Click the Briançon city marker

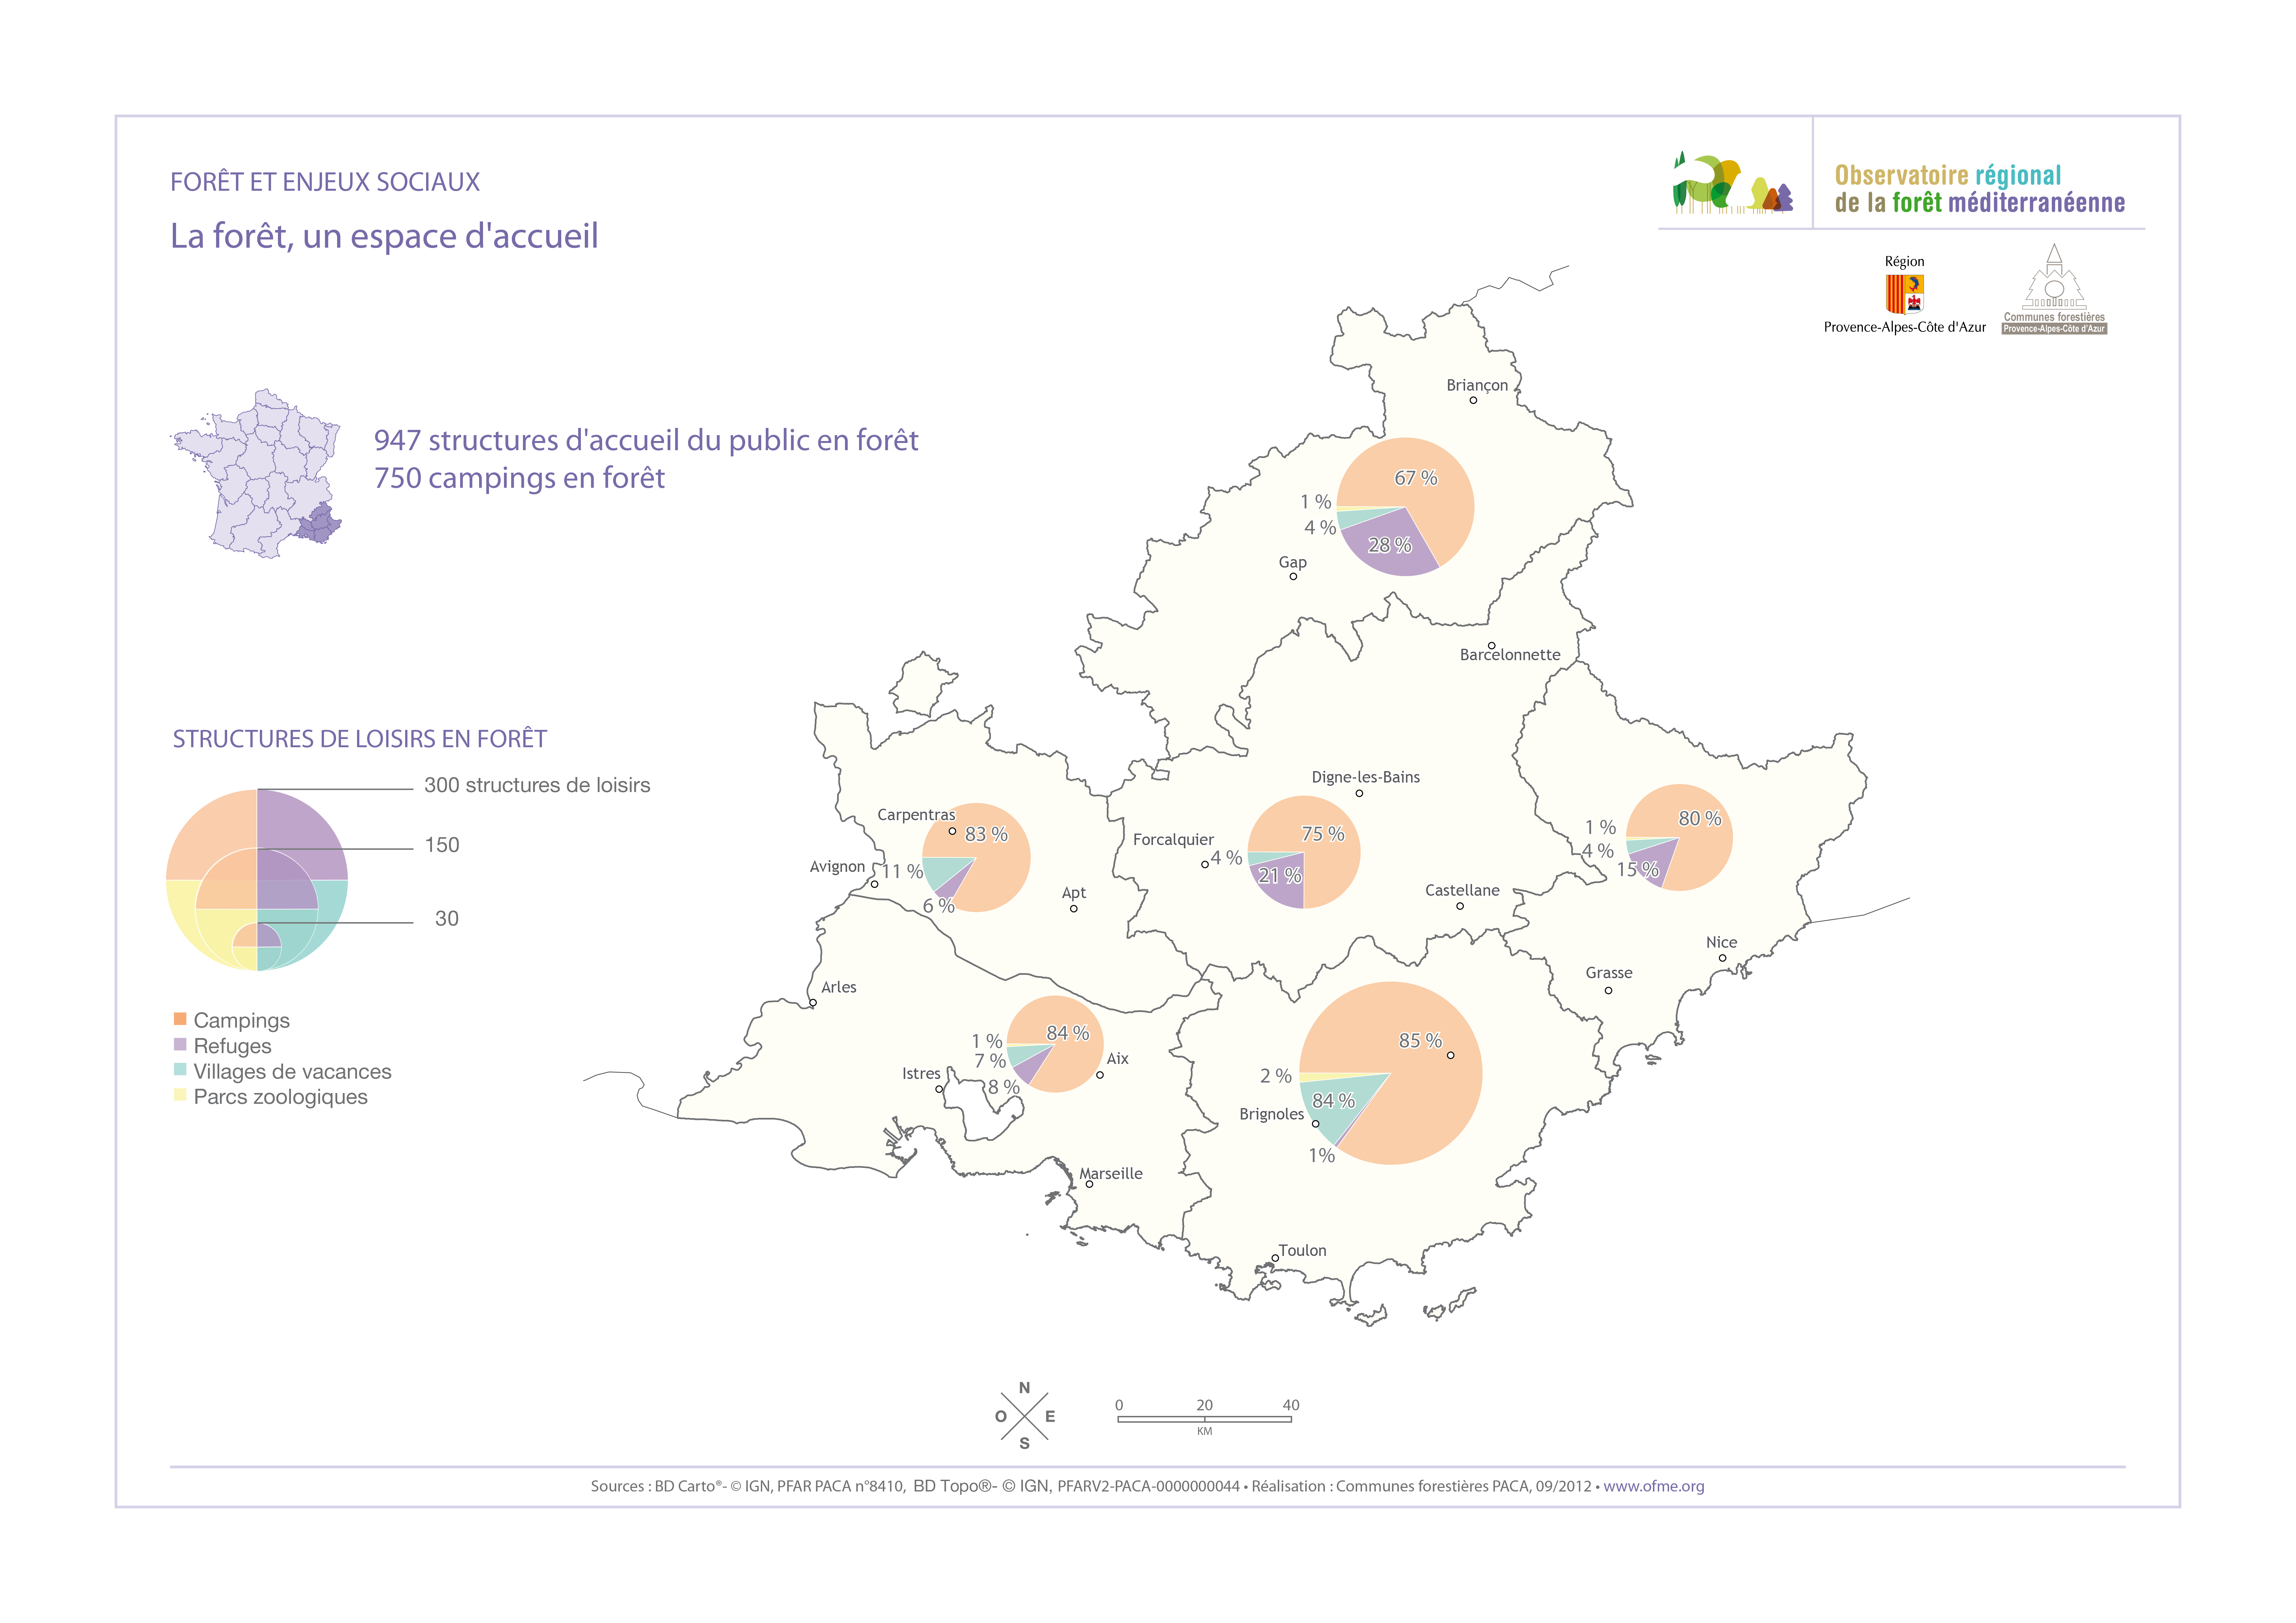pyautogui.click(x=1473, y=400)
